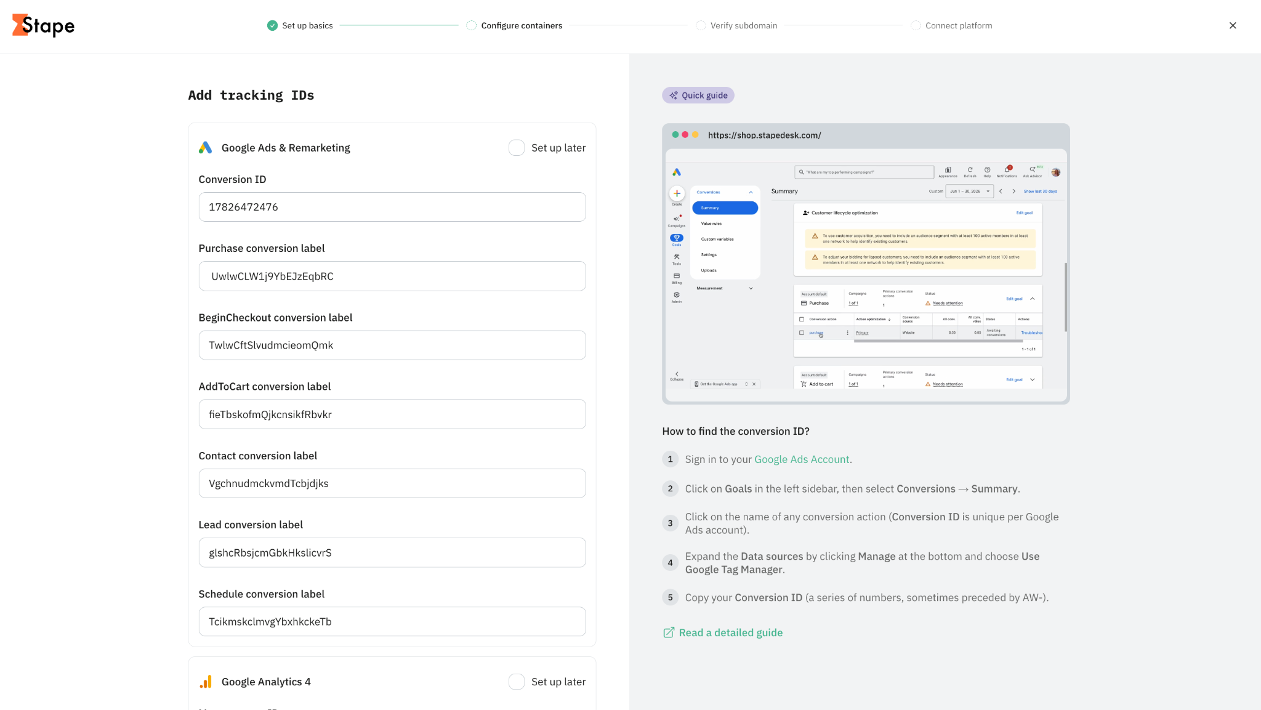
Task: Click the user avatar in guide preview
Action: pos(1056,172)
